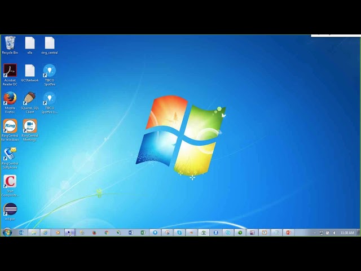Open the network tray icon
This screenshot has width=361, height=271.
point(322,233)
